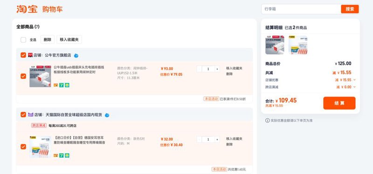Click the 天猫国际 purple store icon

coord(30,115)
